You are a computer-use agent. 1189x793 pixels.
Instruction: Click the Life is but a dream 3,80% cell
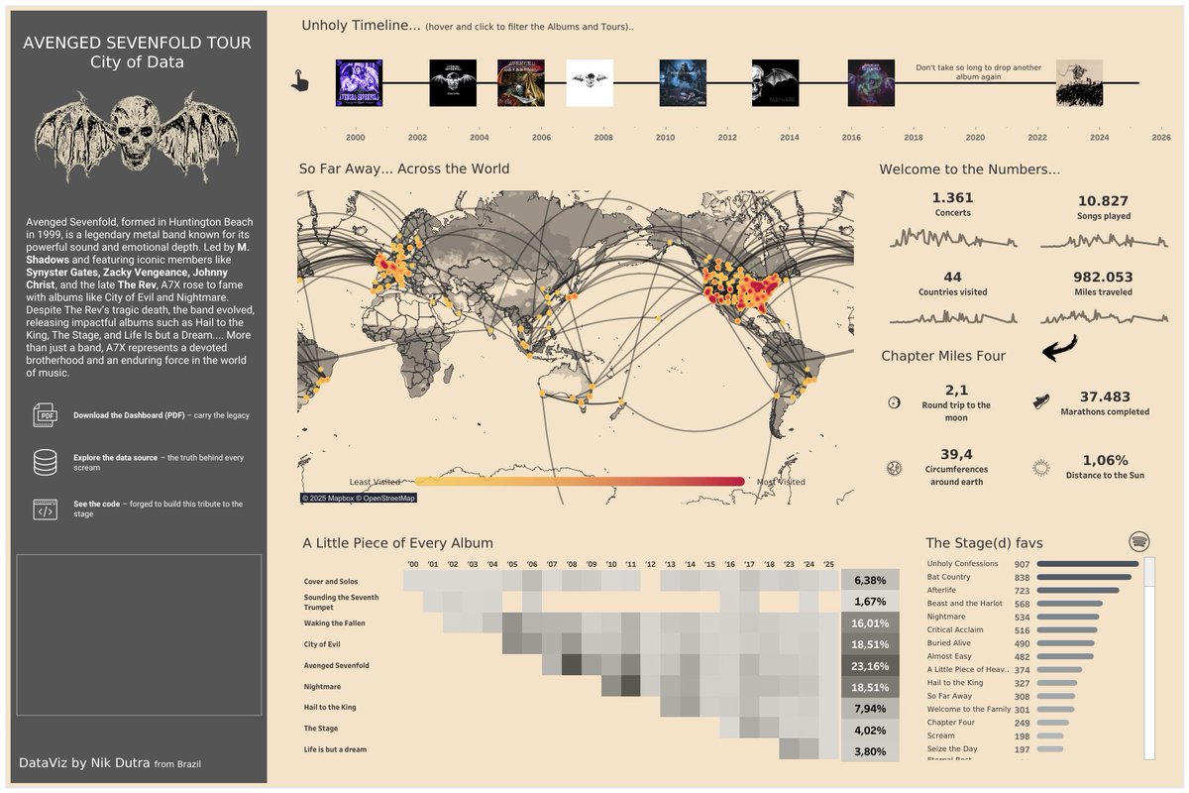tap(870, 751)
